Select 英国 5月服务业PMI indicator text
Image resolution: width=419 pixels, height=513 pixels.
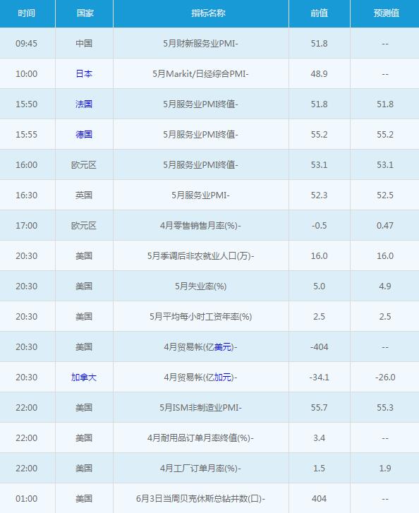pyautogui.click(x=200, y=195)
